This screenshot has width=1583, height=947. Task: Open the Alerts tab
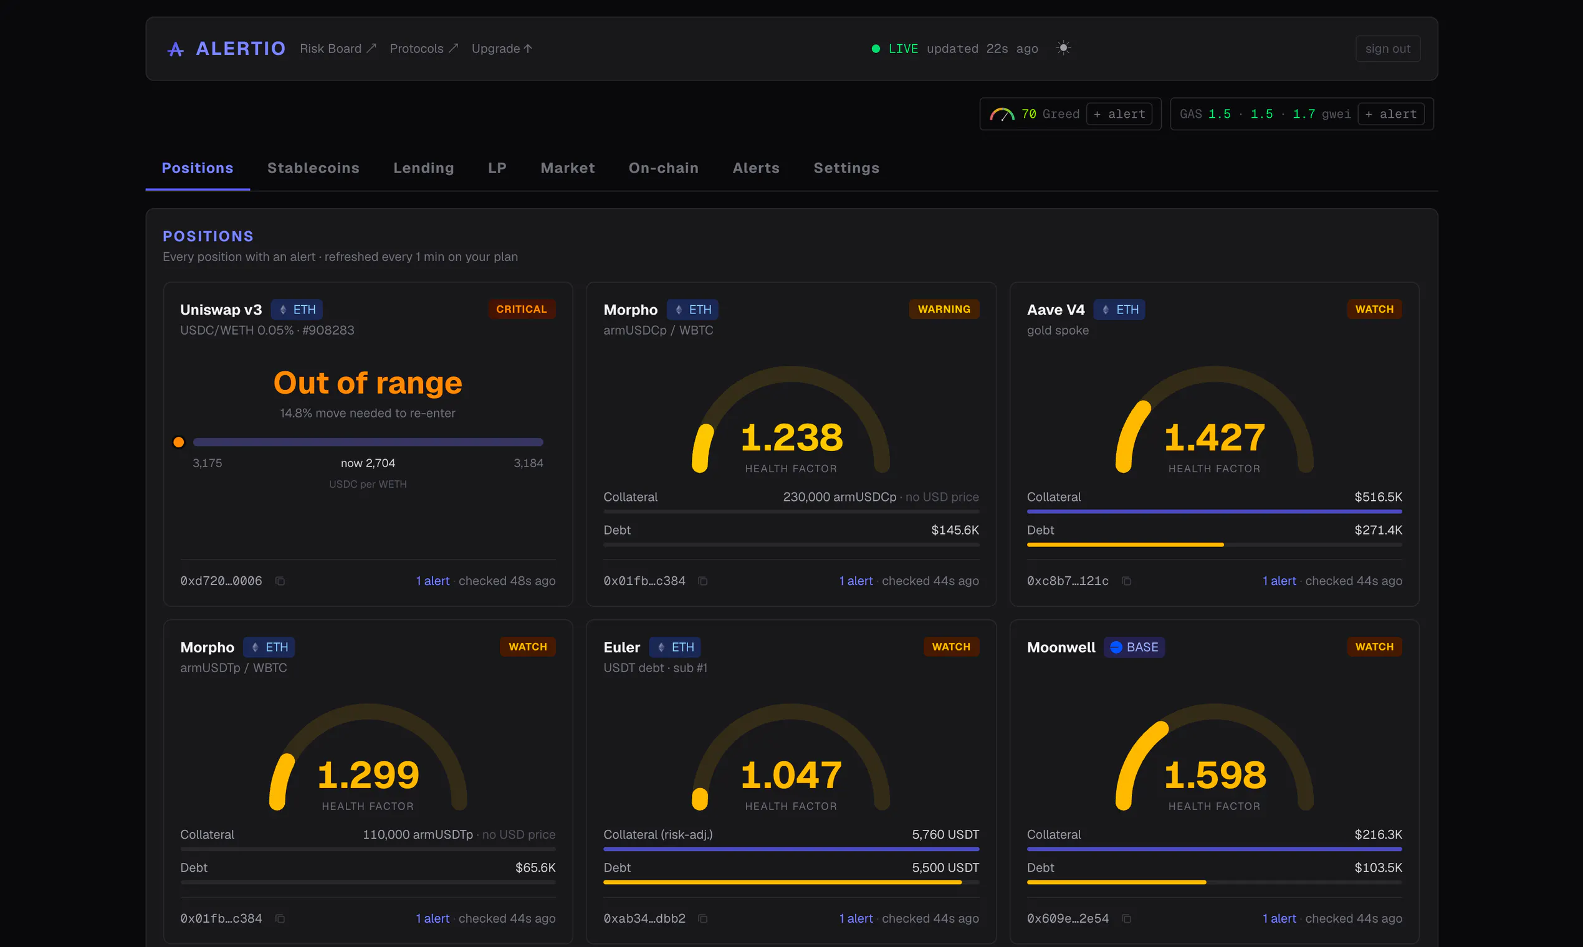tap(756, 168)
